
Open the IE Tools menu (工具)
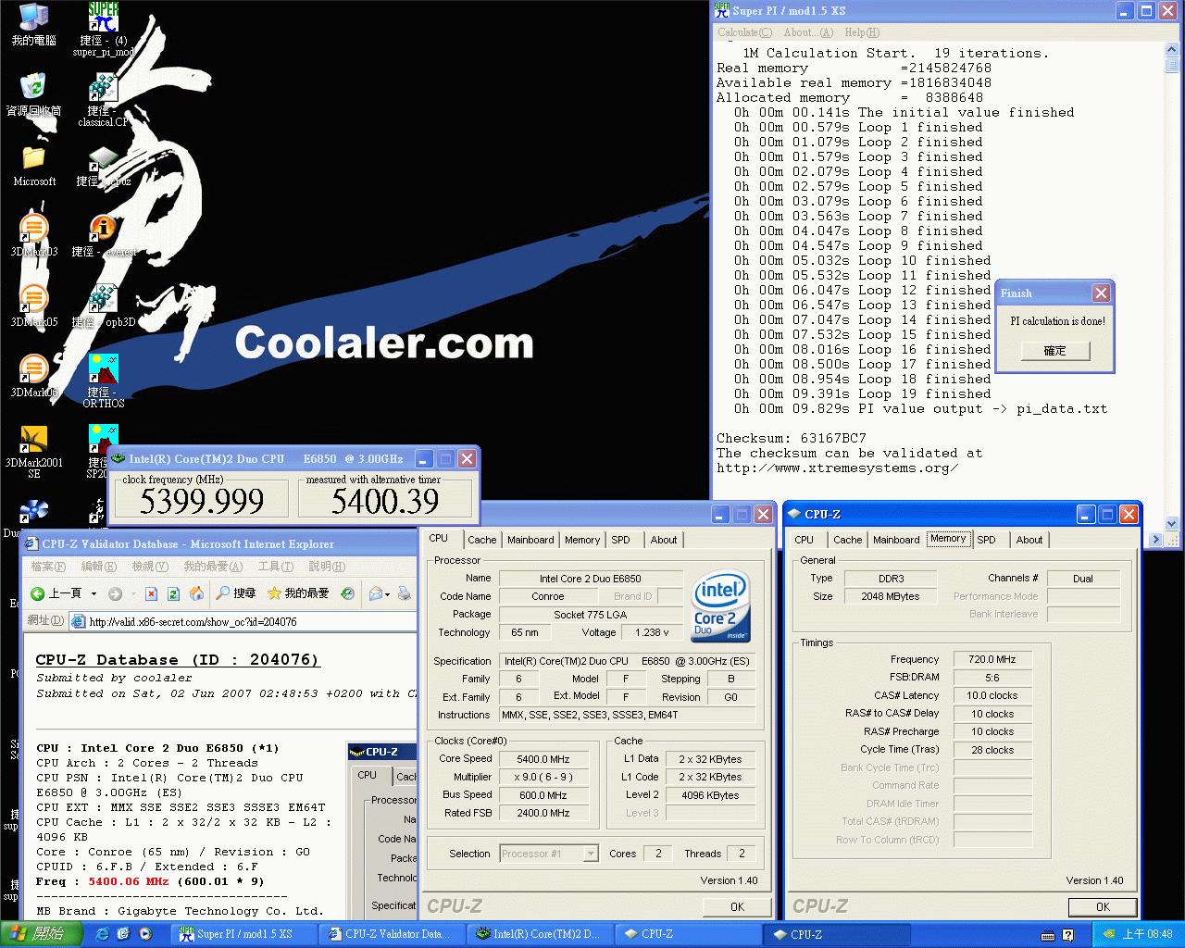[276, 567]
